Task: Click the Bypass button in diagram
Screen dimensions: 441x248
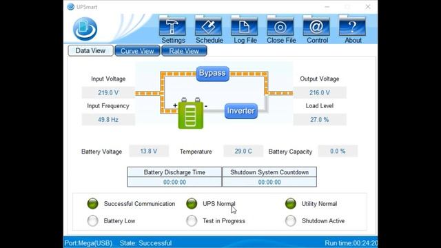Action: pos(213,74)
